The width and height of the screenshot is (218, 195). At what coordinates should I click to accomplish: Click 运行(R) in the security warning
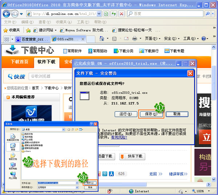tap(126, 114)
